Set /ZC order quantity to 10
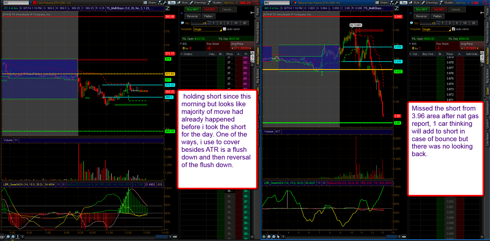The height and width of the screenshot is (241, 490). pyautogui.click(x=236, y=23)
